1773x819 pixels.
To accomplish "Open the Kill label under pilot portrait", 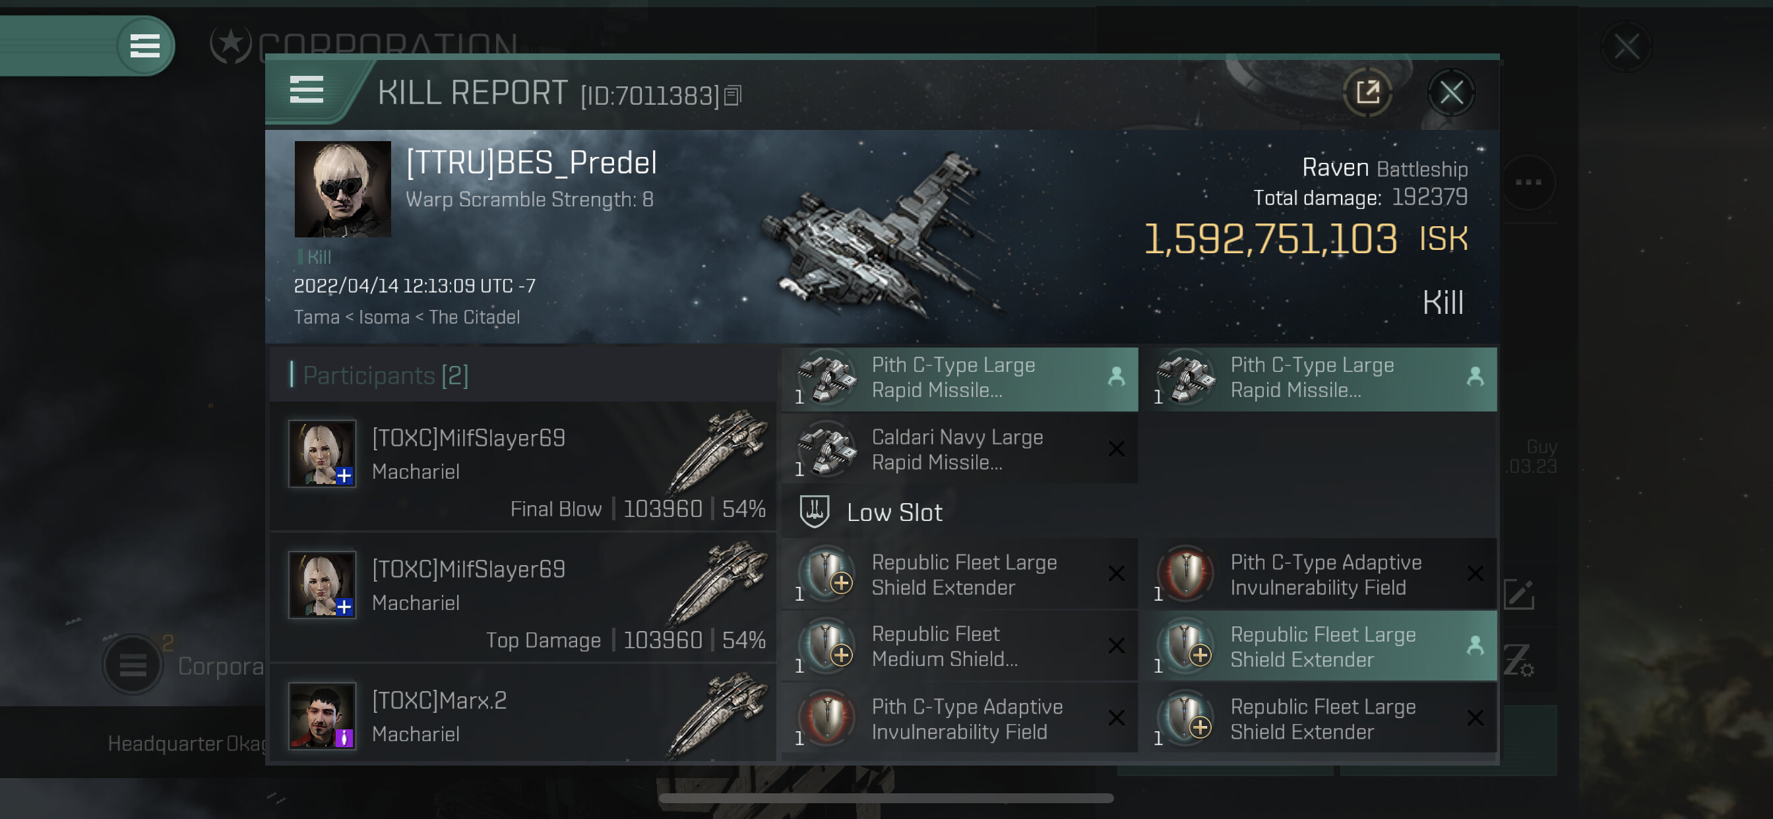I will tap(319, 257).
